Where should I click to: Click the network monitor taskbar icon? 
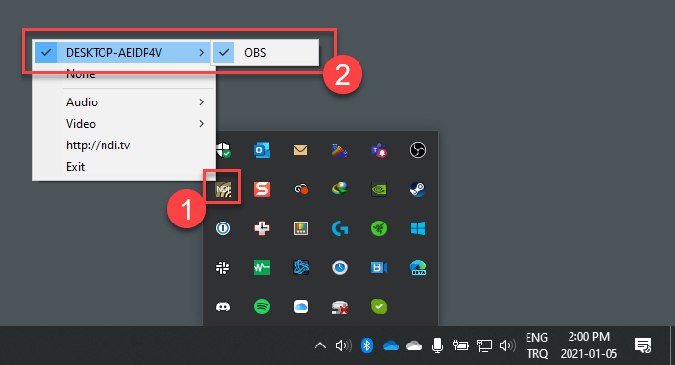(484, 345)
